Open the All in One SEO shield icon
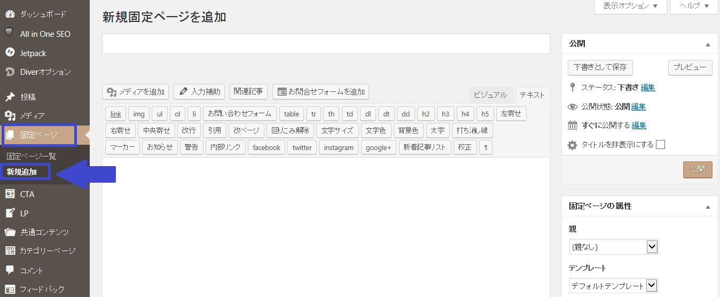Viewport: 720px width, 297px height. tap(10, 33)
